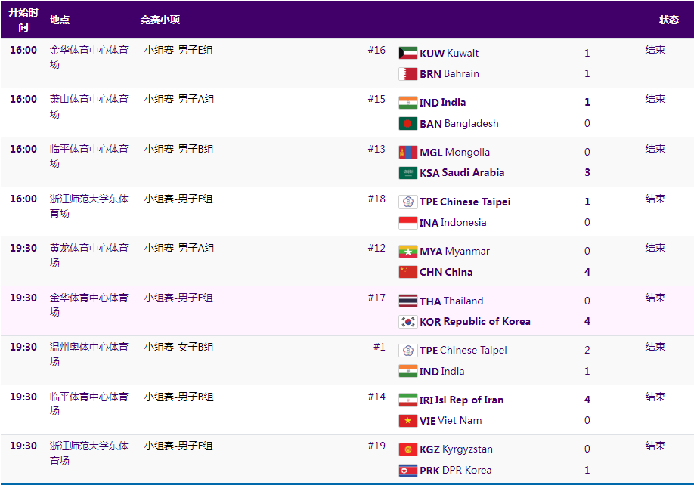Click the Viet Nam flag icon
694x485 pixels.
coord(407,421)
